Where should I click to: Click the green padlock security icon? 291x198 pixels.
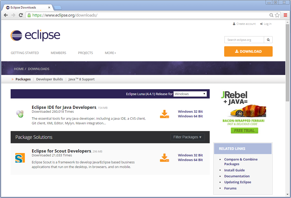click(29, 15)
